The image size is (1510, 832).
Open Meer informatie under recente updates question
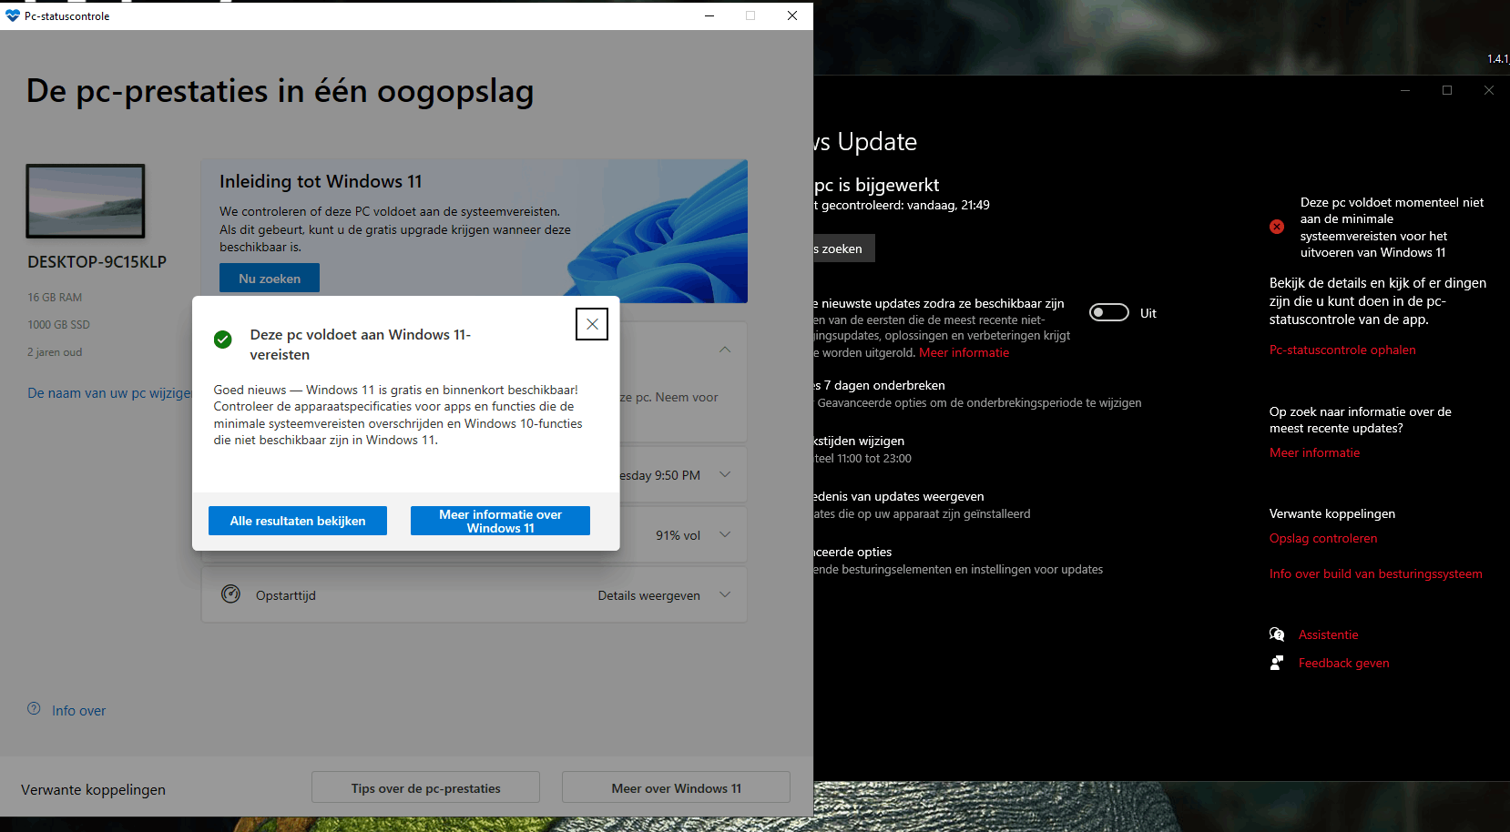pos(1314,452)
